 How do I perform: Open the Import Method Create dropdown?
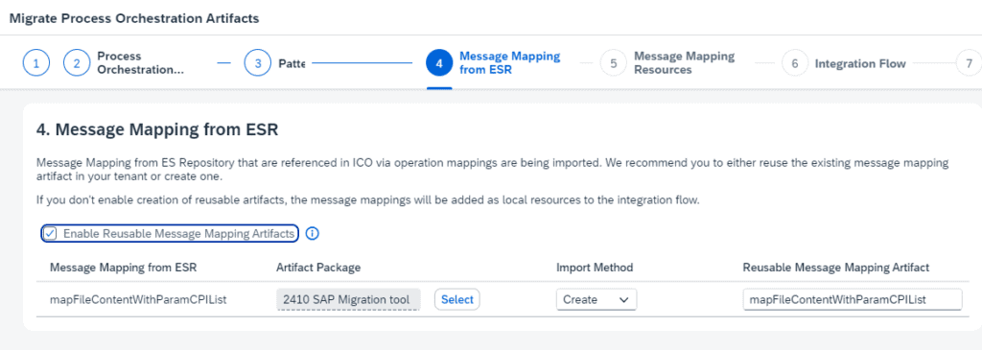pyautogui.click(x=596, y=300)
